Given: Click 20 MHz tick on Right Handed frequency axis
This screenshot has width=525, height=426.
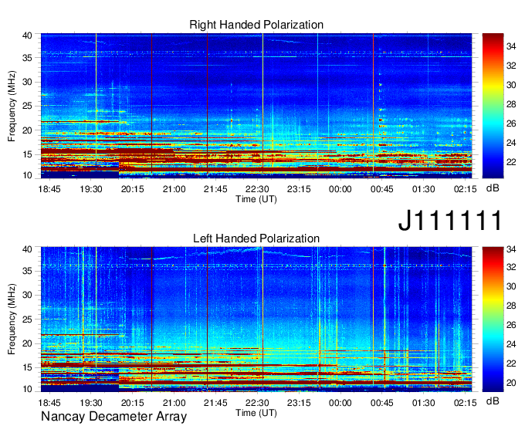Looking at the screenshot, I should pos(27,130).
